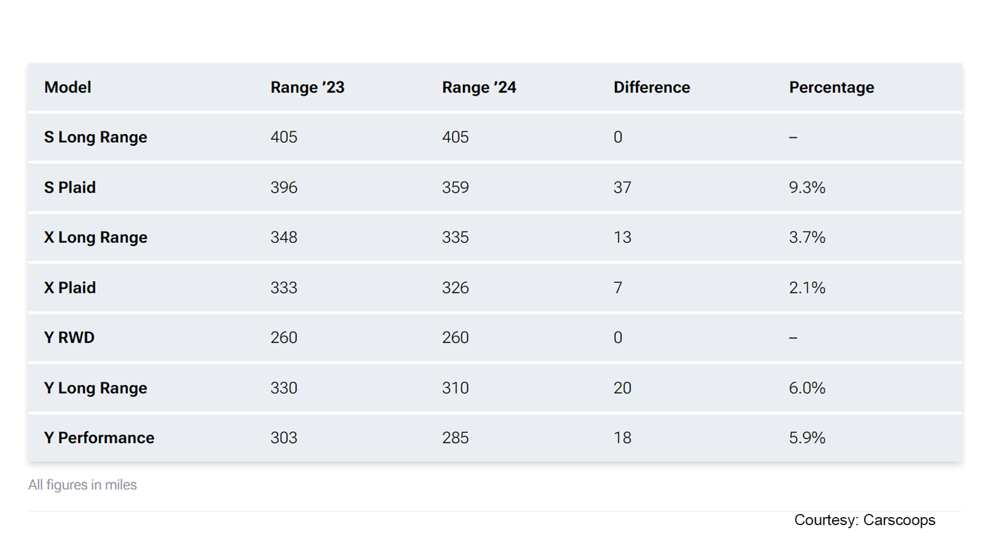The width and height of the screenshot is (989, 556).
Task: Select the S Plaid row label
Action: 70,188
